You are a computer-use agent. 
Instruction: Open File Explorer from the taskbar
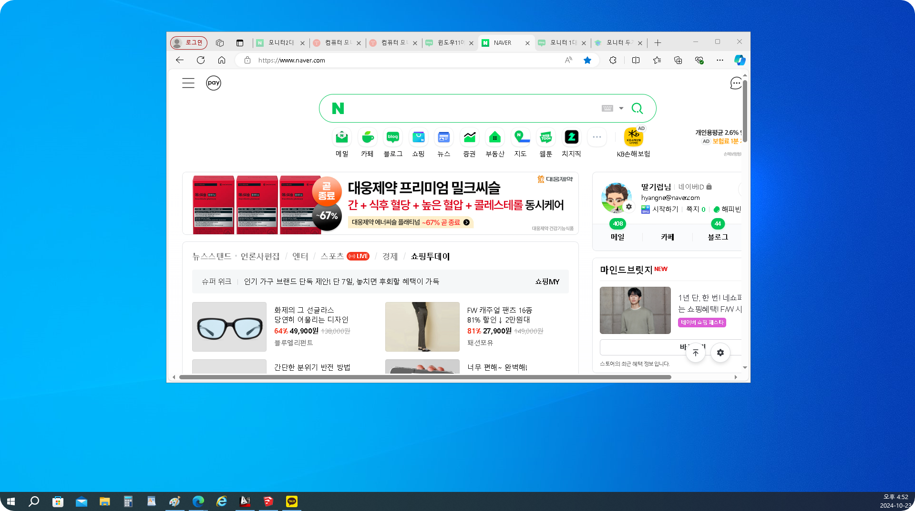[x=105, y=501]
